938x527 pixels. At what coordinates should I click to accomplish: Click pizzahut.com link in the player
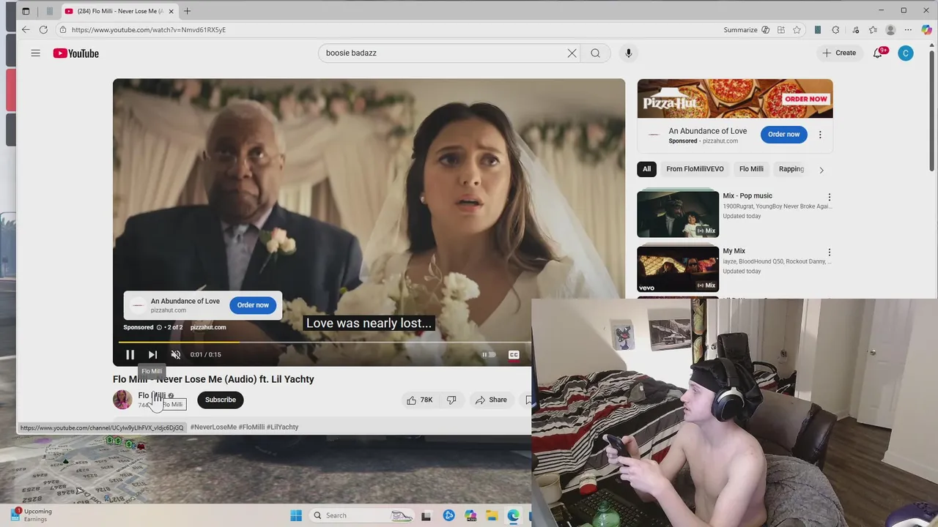pyautogui.click(x=208, y=327)
